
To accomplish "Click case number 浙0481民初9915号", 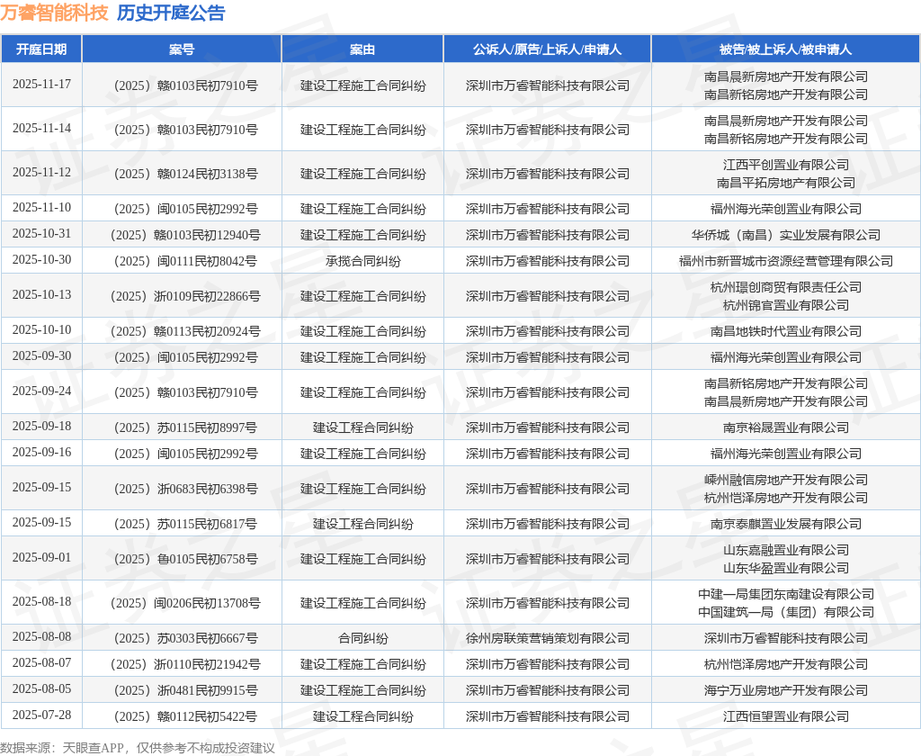I will (185, 690).
